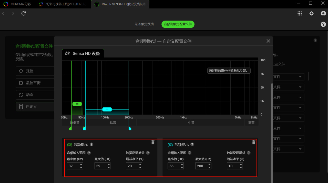Select the 自定义 preset
This screenshot has height=183, width=328.
point(35,107)
